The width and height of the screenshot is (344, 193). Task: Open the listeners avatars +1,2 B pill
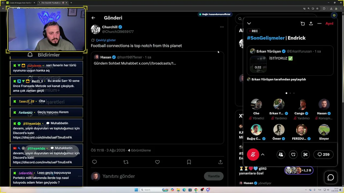[299, 170]
